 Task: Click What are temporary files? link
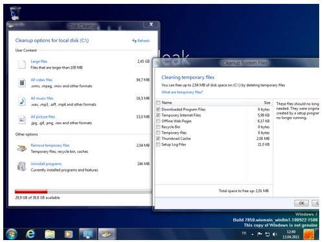(x=182, y=92)
